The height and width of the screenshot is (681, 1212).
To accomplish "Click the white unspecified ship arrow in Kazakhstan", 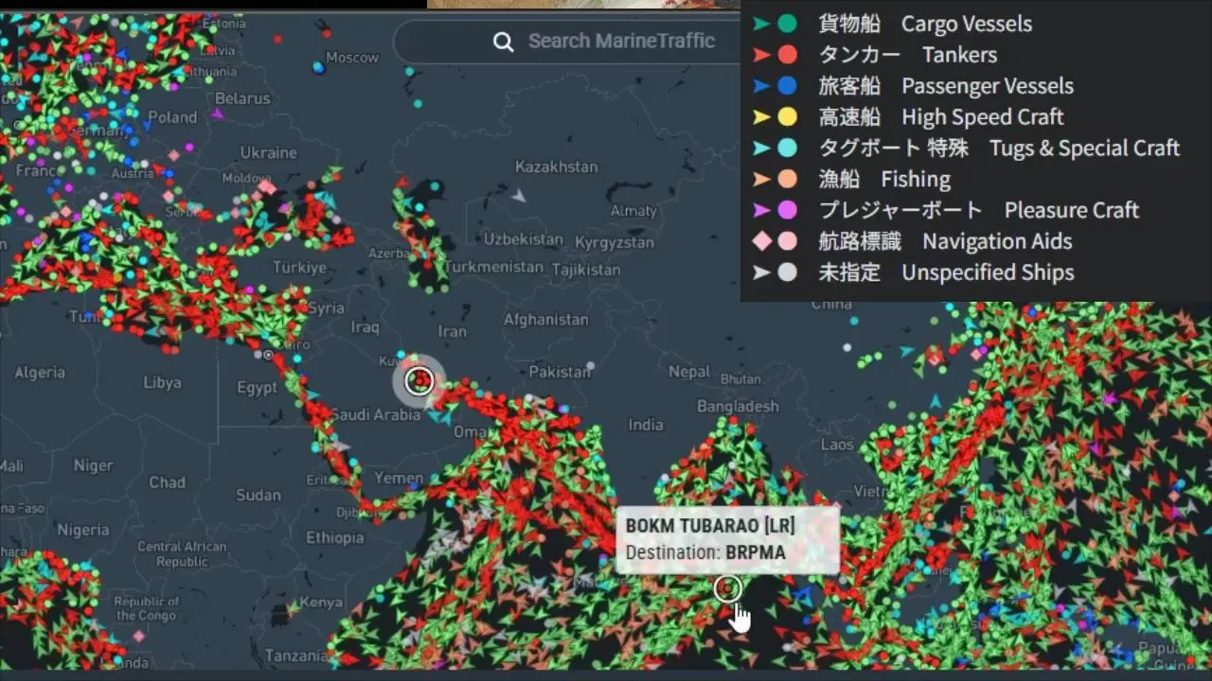I will click(x=519, y=196).
